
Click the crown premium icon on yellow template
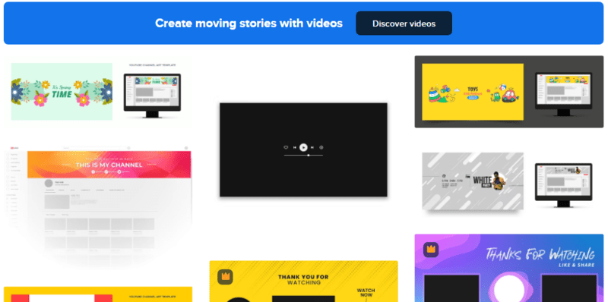pyautogui.click(x=225, y=277)
